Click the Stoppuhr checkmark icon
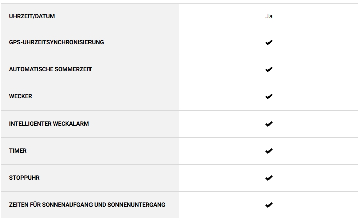Viewport: 359px width, 221px height. point(268,178)
